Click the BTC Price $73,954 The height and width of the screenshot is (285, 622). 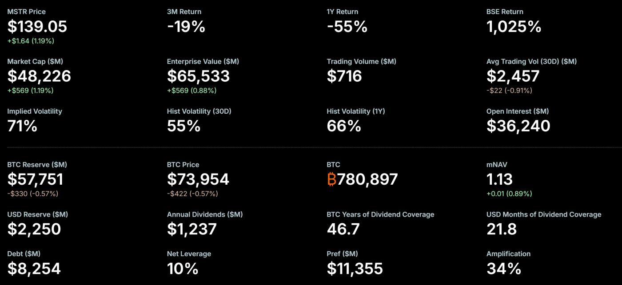click(x=198, y=179)
